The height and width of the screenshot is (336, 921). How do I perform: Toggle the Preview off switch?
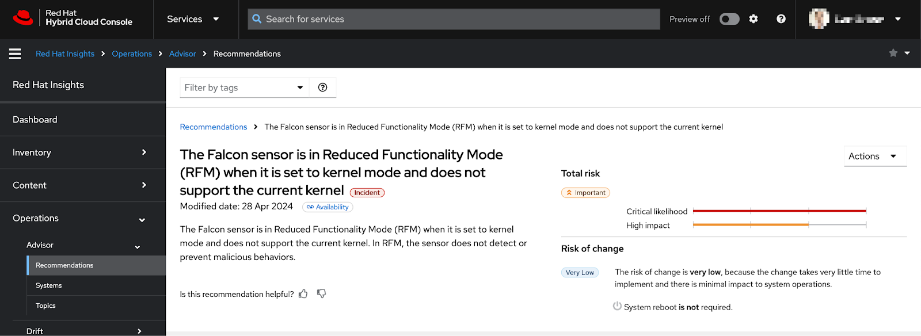click(729, 19)
